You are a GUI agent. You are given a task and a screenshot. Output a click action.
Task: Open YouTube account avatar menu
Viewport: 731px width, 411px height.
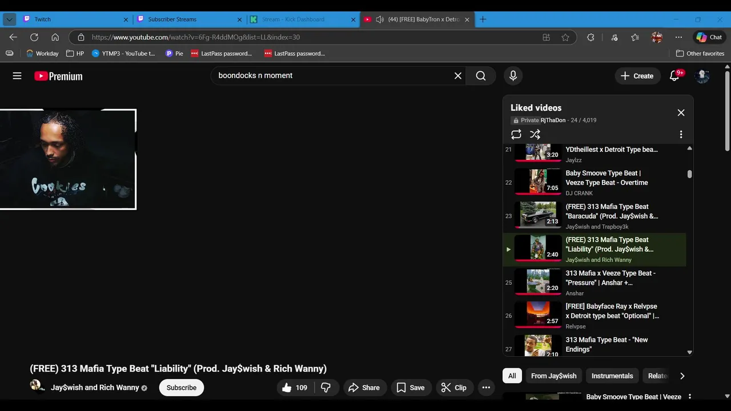click(x=702, y=76)
